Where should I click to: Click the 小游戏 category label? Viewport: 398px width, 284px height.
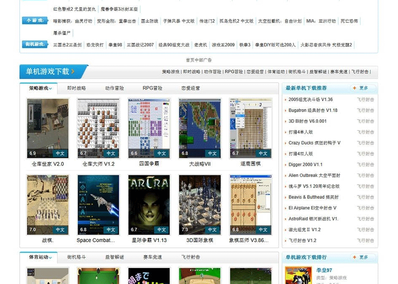[35, 21]
